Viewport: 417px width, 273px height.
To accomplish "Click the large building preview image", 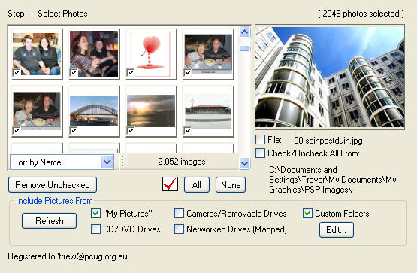I will 330,77.
